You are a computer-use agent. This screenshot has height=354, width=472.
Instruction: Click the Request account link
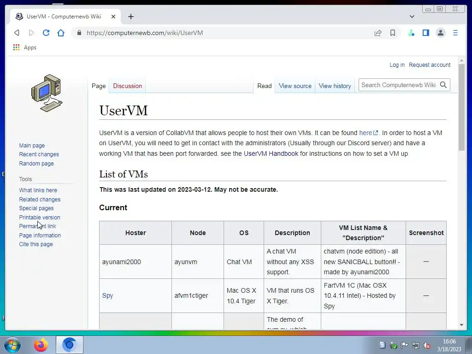[430, 65]
